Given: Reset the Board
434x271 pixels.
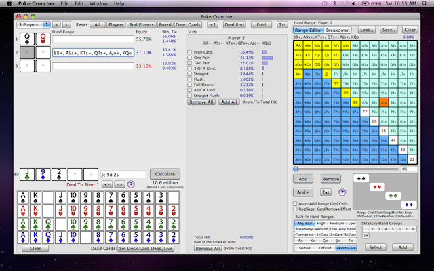Looking at the screenshot, I should pyautogui.click(x=165, y=24).
